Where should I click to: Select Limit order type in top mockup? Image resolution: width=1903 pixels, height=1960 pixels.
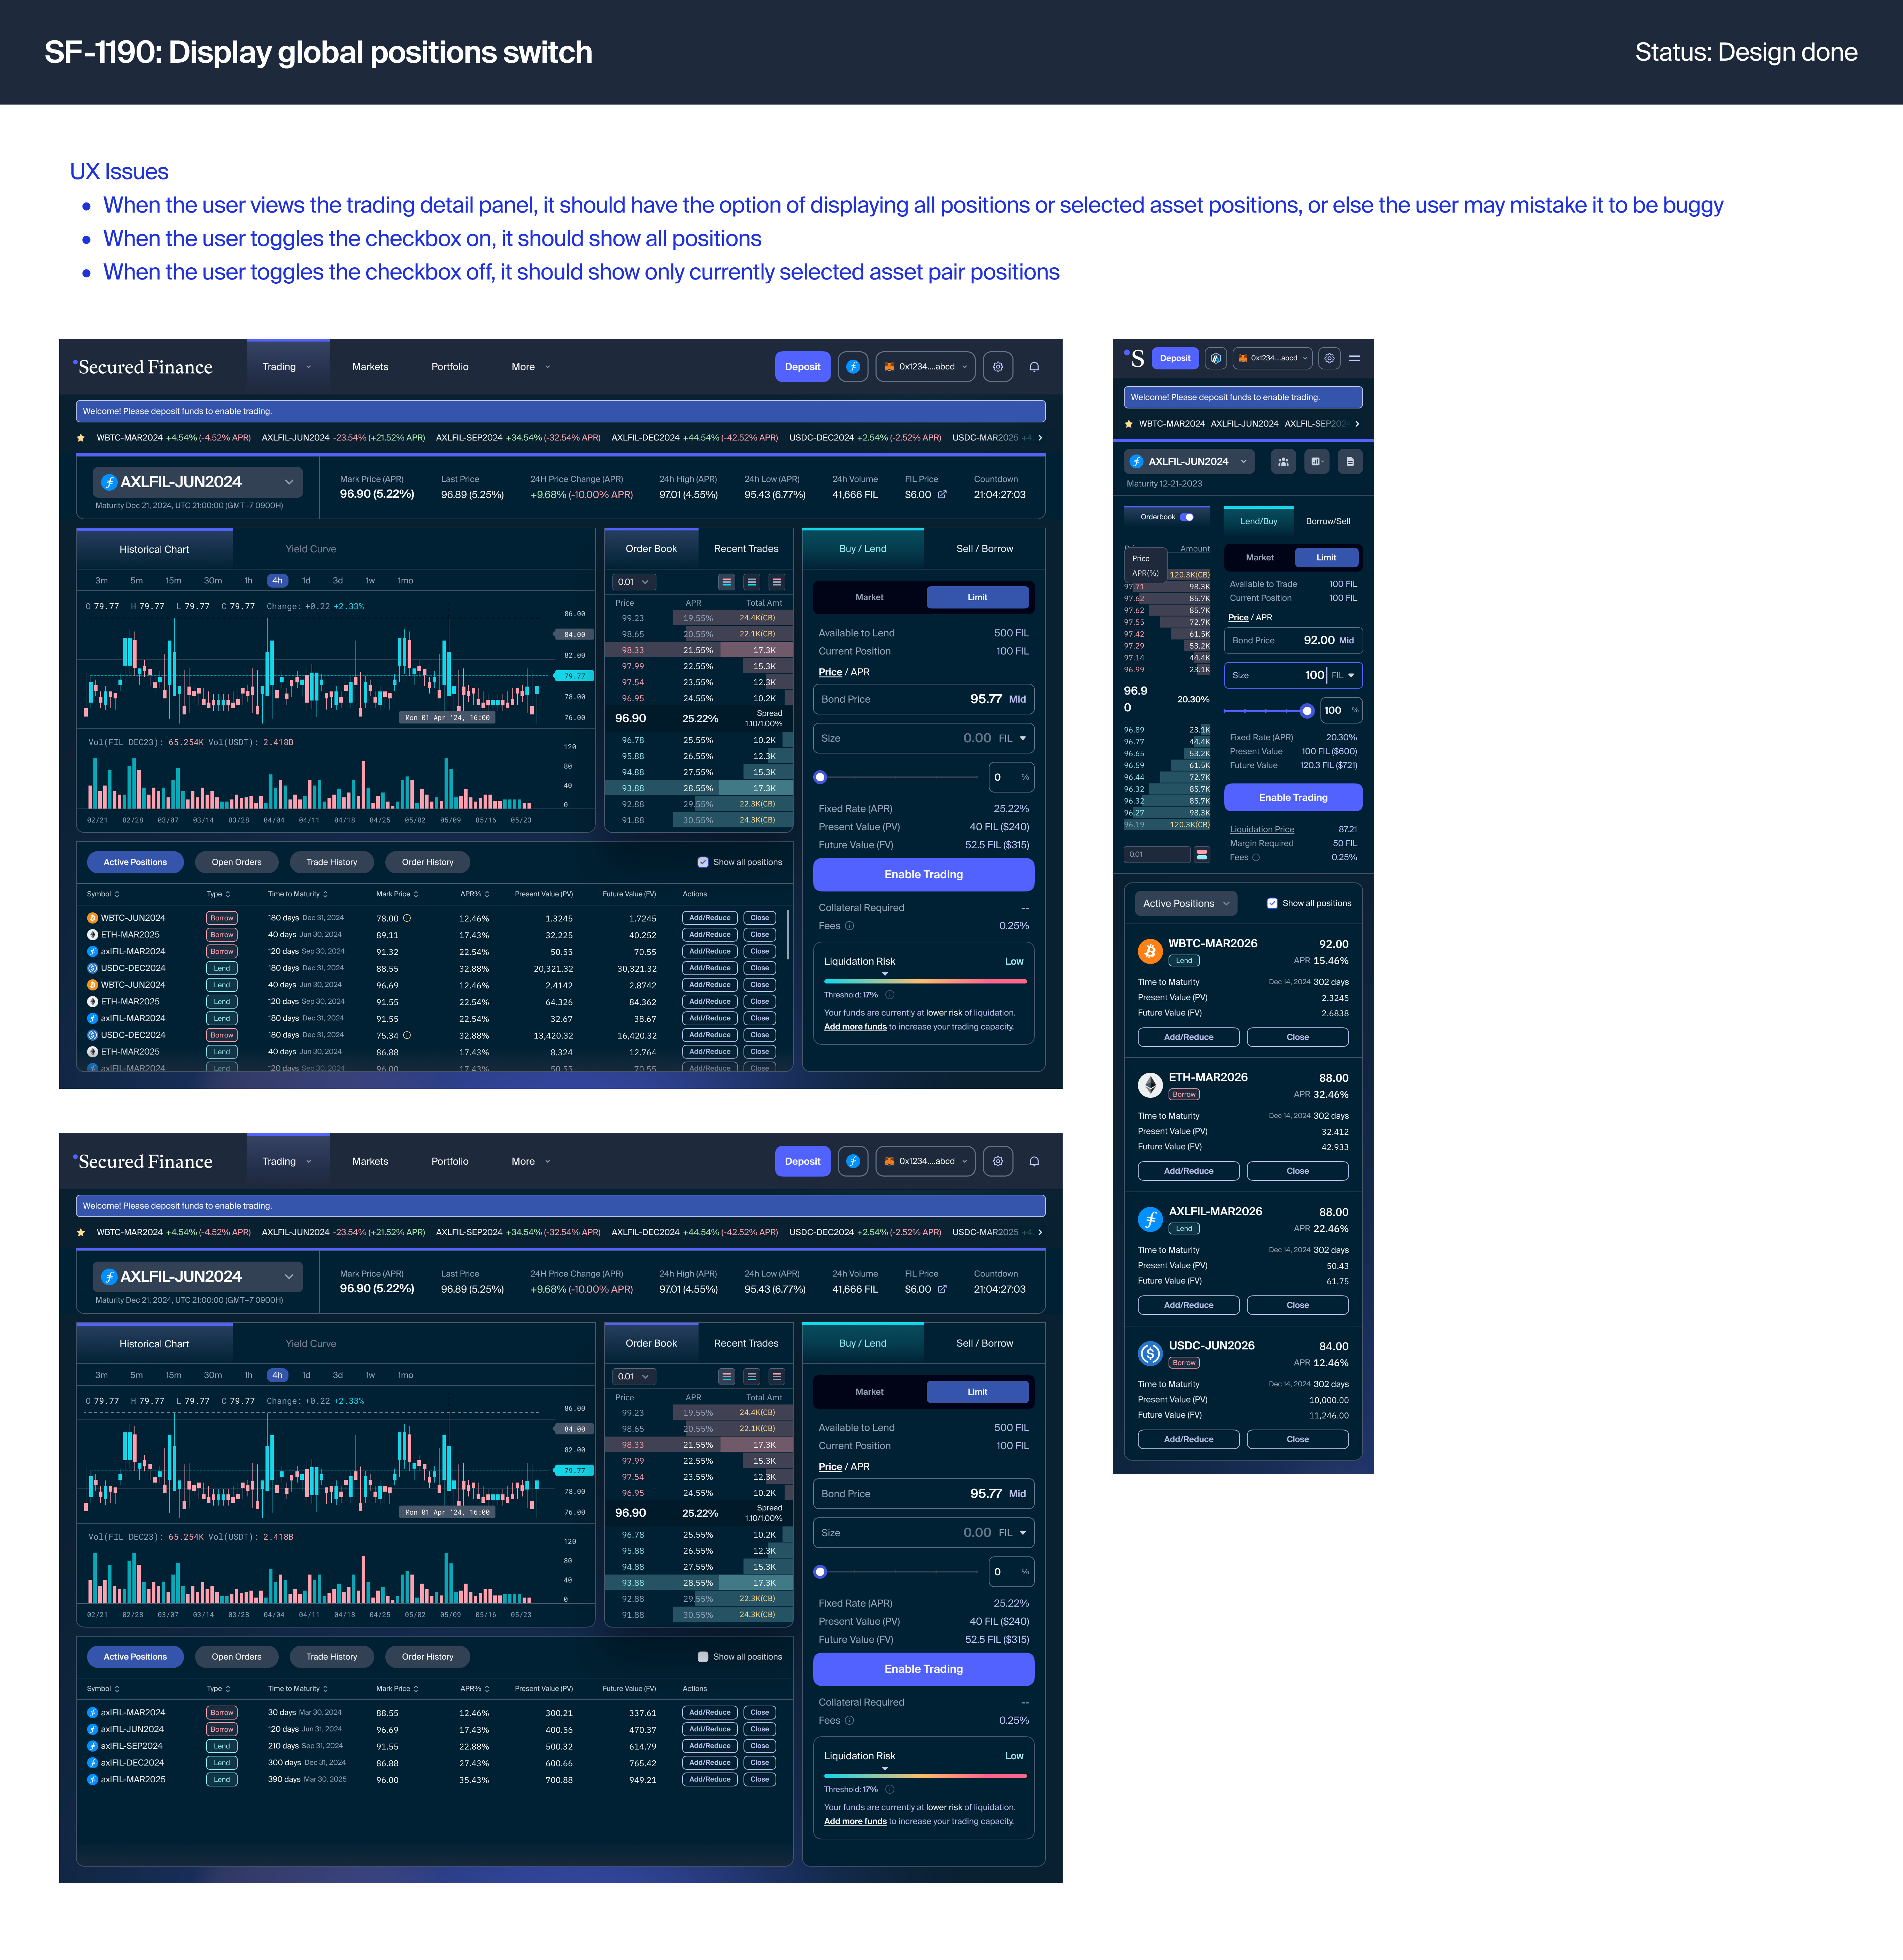978,597
